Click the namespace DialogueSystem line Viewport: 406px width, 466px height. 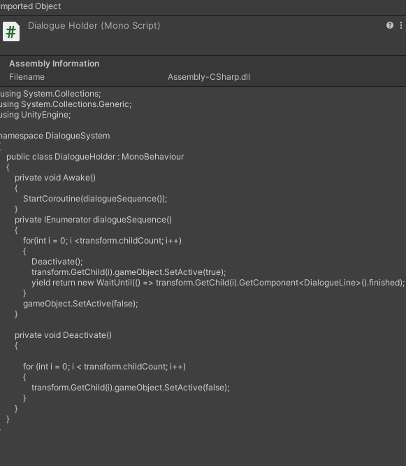55,136
